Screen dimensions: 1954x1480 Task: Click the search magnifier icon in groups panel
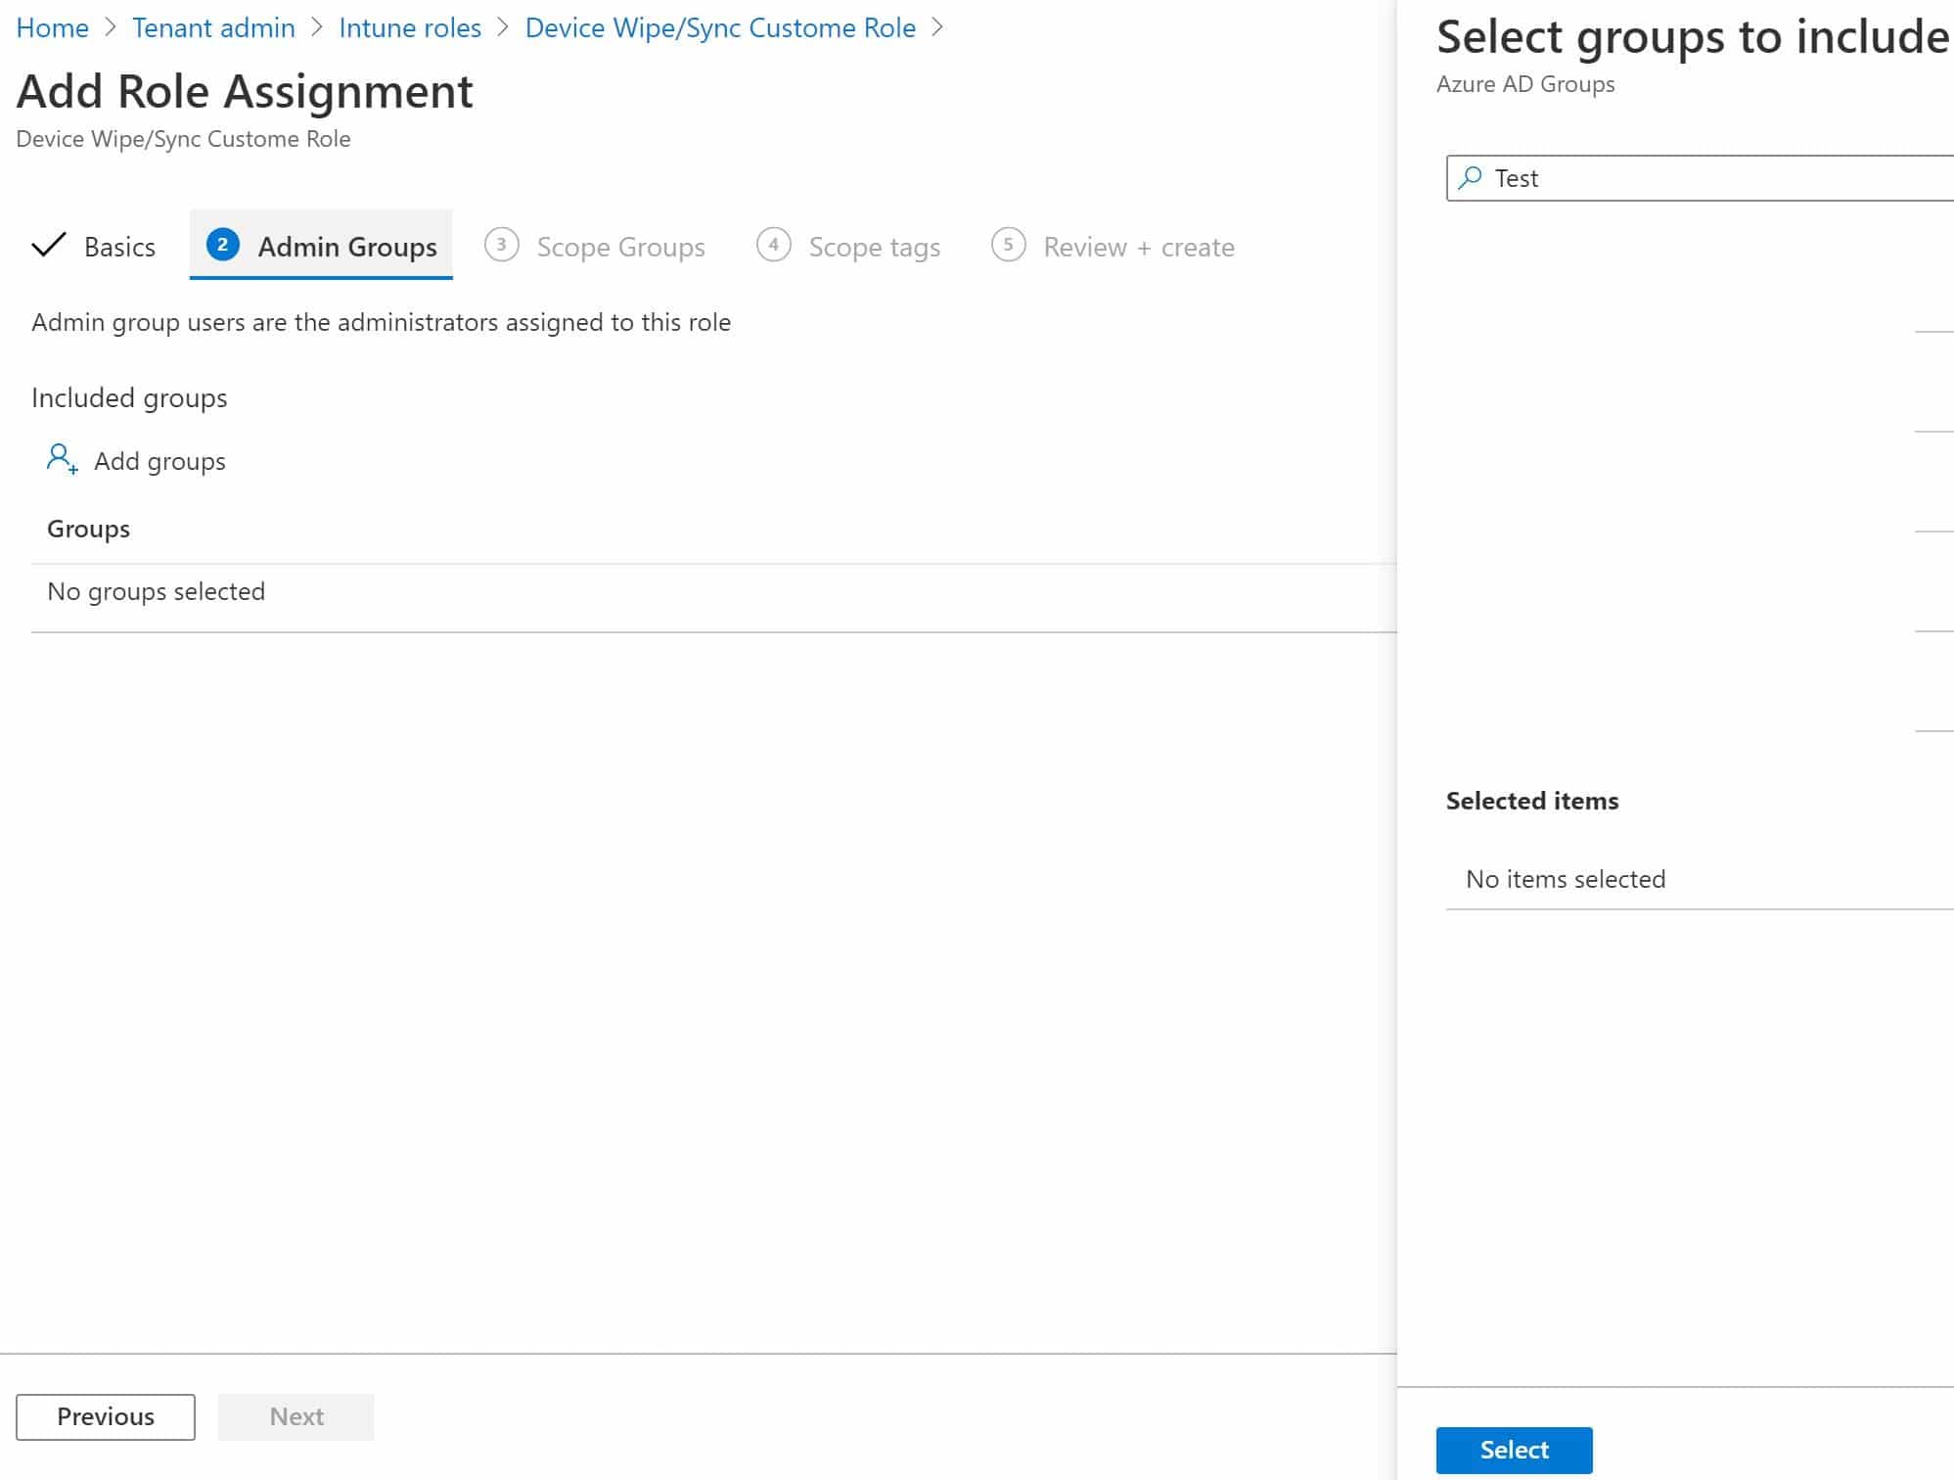pos(1470,177)
